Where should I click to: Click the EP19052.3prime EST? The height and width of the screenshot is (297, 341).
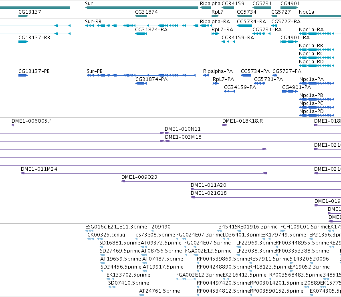291,271
